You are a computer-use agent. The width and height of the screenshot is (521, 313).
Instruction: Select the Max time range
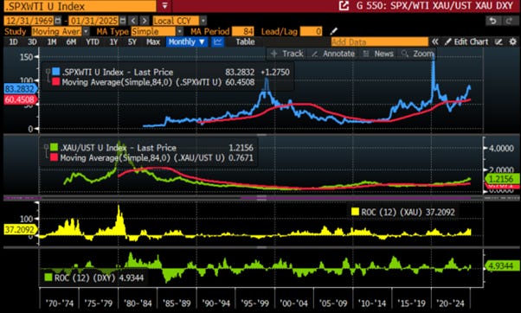click(x=153, y=42)
